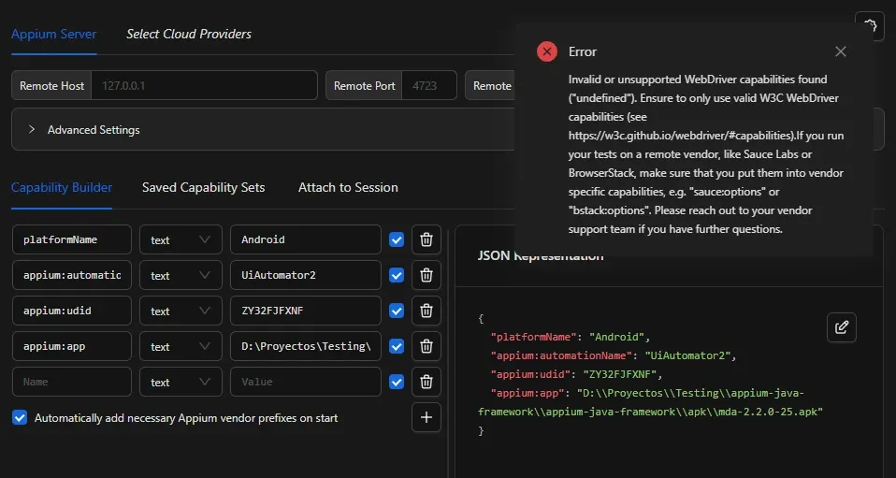The image size is (896, 478).
Task: Open type dropdown for empty Name row
Action: (181, 382)
